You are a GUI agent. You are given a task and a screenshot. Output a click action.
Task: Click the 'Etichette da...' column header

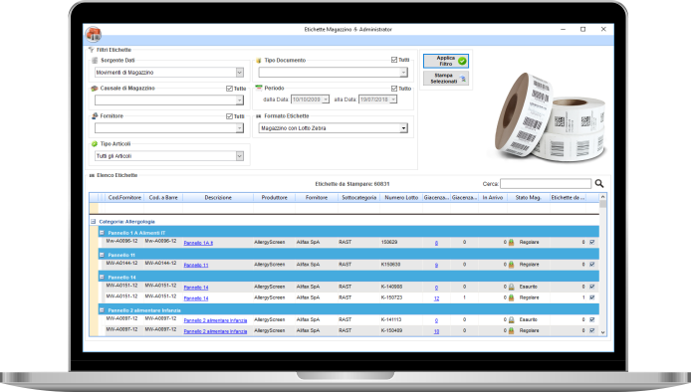[x=568, y=198]
